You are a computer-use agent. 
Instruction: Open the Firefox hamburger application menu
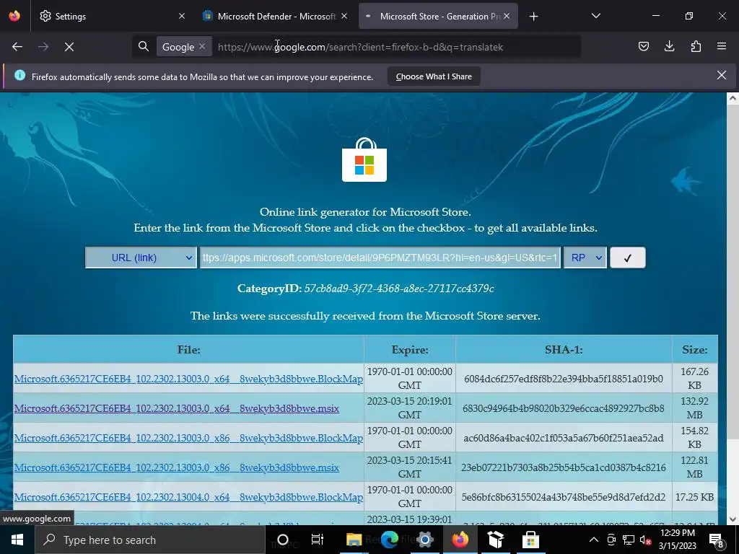[722, 46]
